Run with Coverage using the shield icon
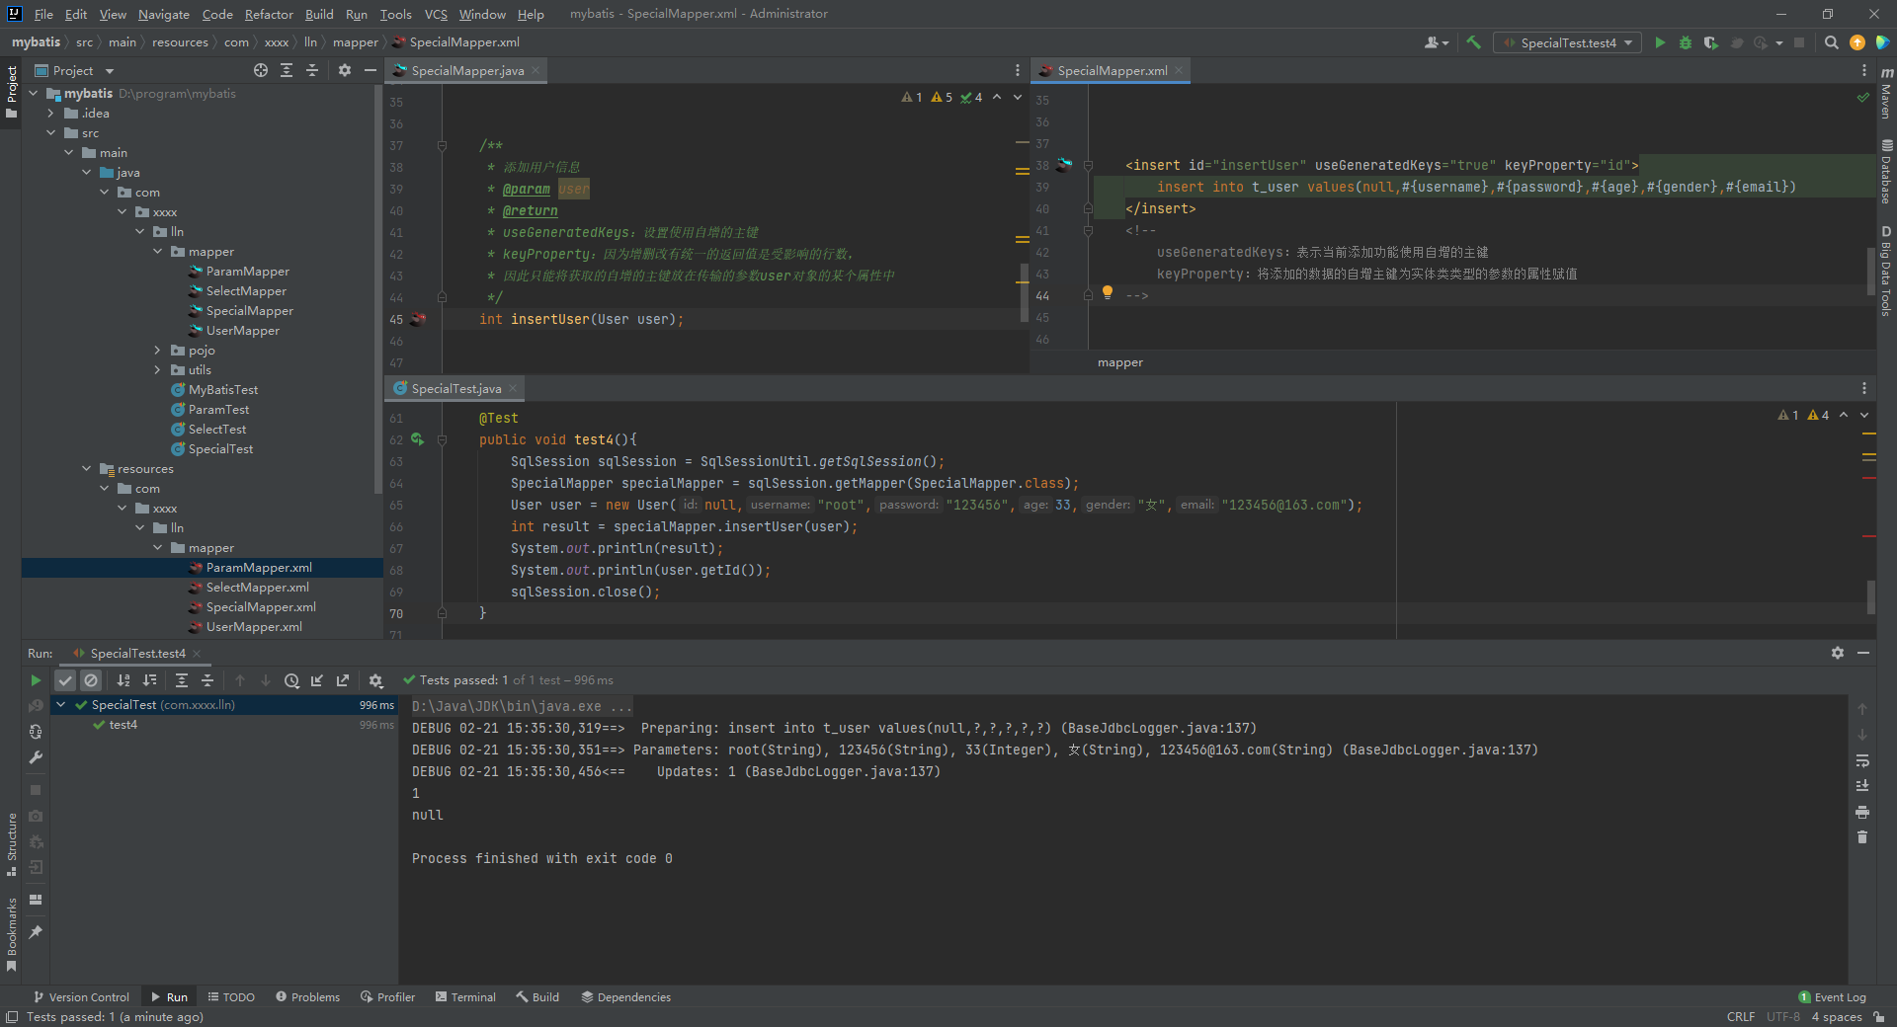1897x1027 pixels. coord(1710,42)
